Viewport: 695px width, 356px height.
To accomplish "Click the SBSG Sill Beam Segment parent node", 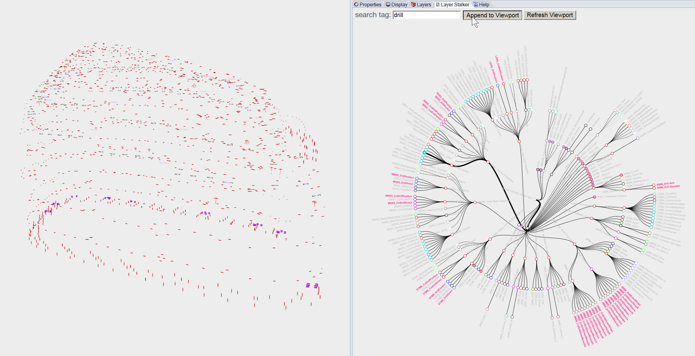I will [x=488, y=162].
